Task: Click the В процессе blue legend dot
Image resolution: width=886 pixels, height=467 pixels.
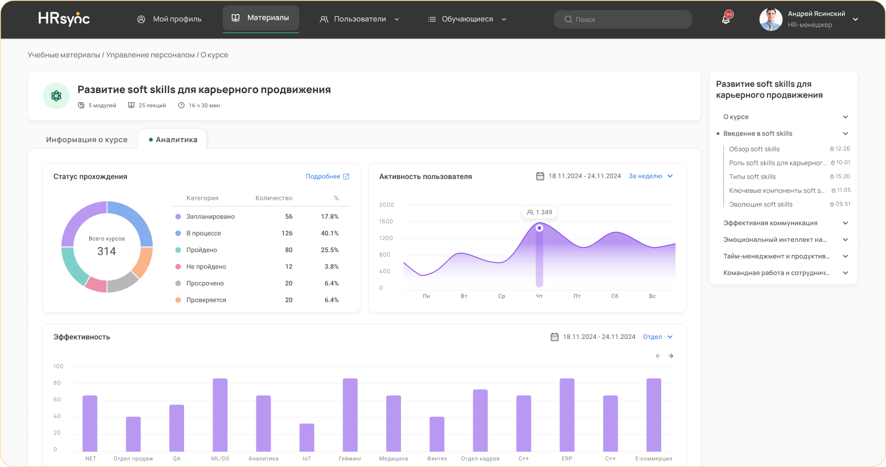Action: [x=178, y=233]
